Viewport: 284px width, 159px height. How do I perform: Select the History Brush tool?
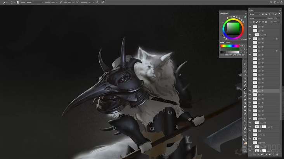(245, 96)
